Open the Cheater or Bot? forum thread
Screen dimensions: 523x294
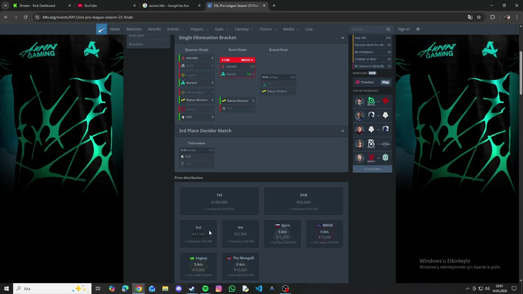(372, 59)
